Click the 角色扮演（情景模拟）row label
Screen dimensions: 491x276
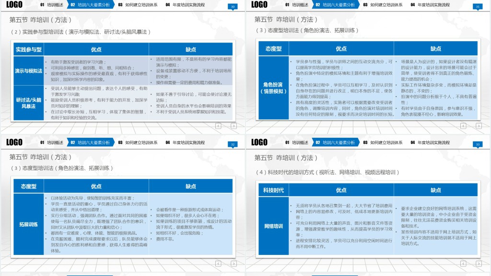[x=273, y=88]
